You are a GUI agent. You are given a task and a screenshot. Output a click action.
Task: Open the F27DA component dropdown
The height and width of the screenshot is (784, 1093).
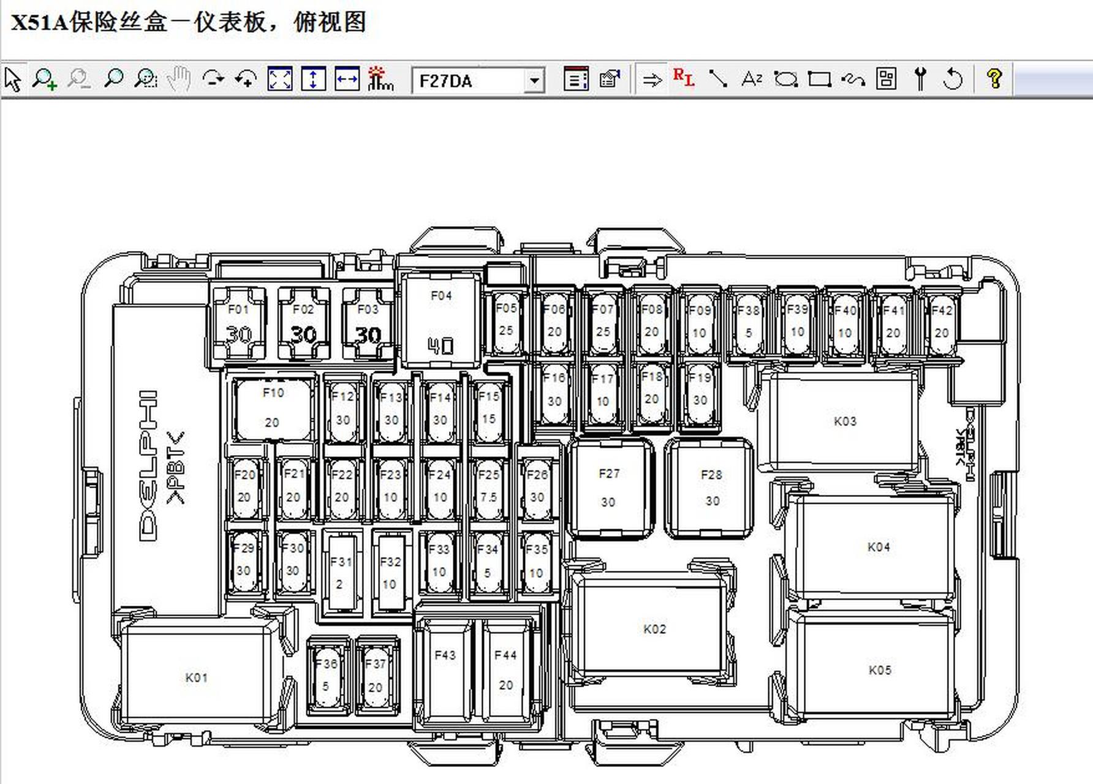(534, 81)
